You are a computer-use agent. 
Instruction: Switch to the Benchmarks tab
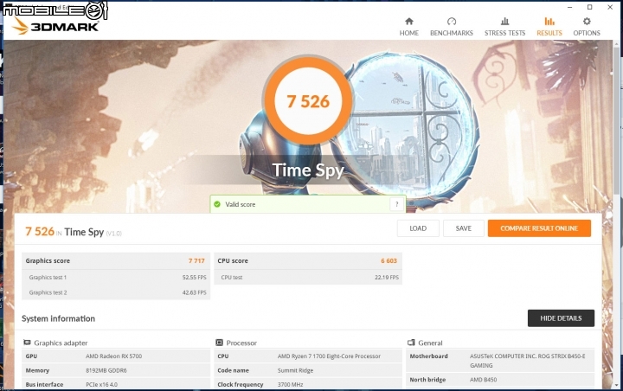coord(452,27)
